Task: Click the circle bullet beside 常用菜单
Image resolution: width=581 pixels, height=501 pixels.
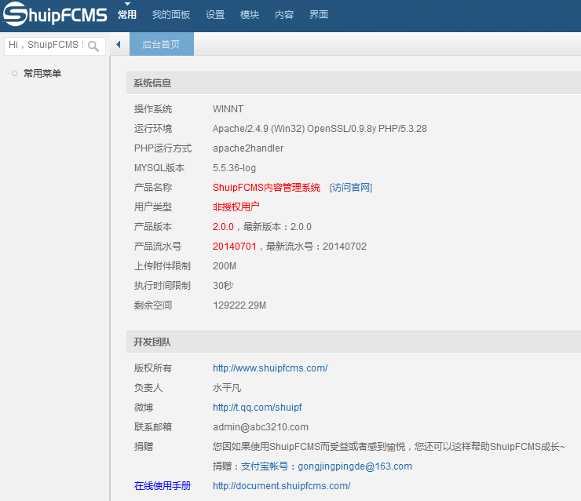Action: point(14,74)
